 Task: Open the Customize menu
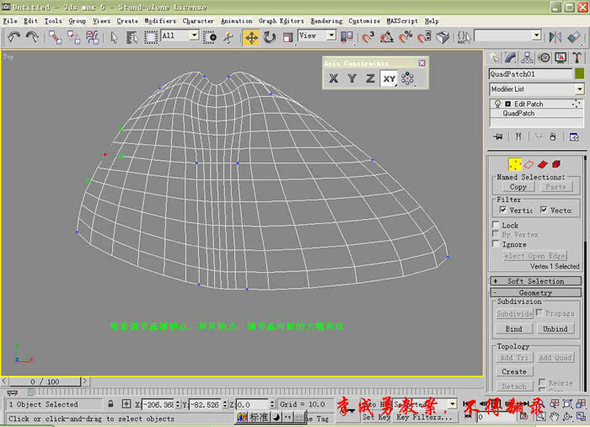[x=364, y=21]
